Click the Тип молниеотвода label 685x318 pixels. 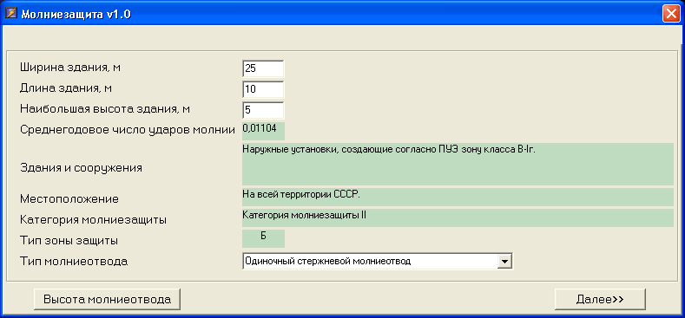(74, 262)
